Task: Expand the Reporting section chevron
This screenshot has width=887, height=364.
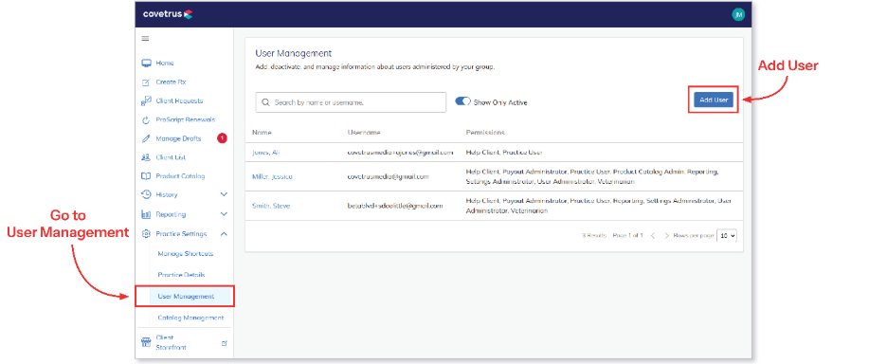Action: coord(224,214)
